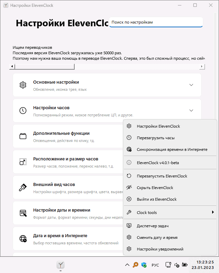Select Синхронизация времени в Интернете
This screenshot has height=273, width=219.
coord(170,149)
